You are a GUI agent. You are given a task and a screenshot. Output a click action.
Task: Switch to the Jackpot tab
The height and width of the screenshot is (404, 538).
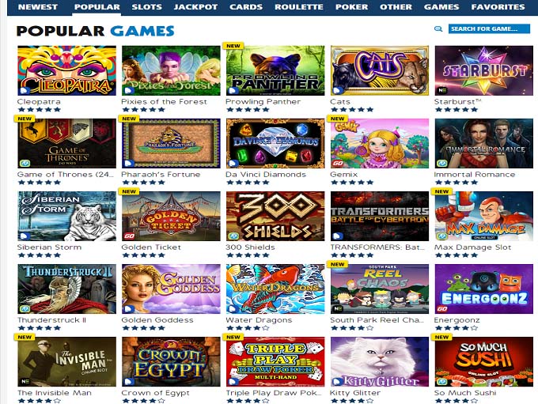pos(195,7)
